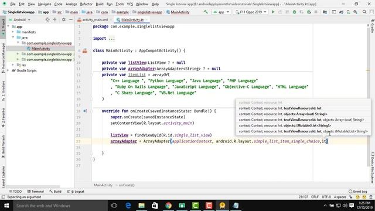The height and width of the screenshot is (211, 375).
Task: Select MainActivity.kt editor tab
Action: coord(132,19)
